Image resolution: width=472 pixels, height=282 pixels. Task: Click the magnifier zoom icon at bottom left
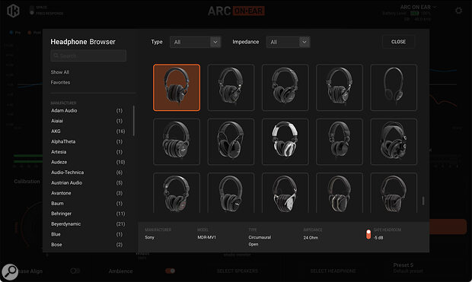(x=10, y=272)
